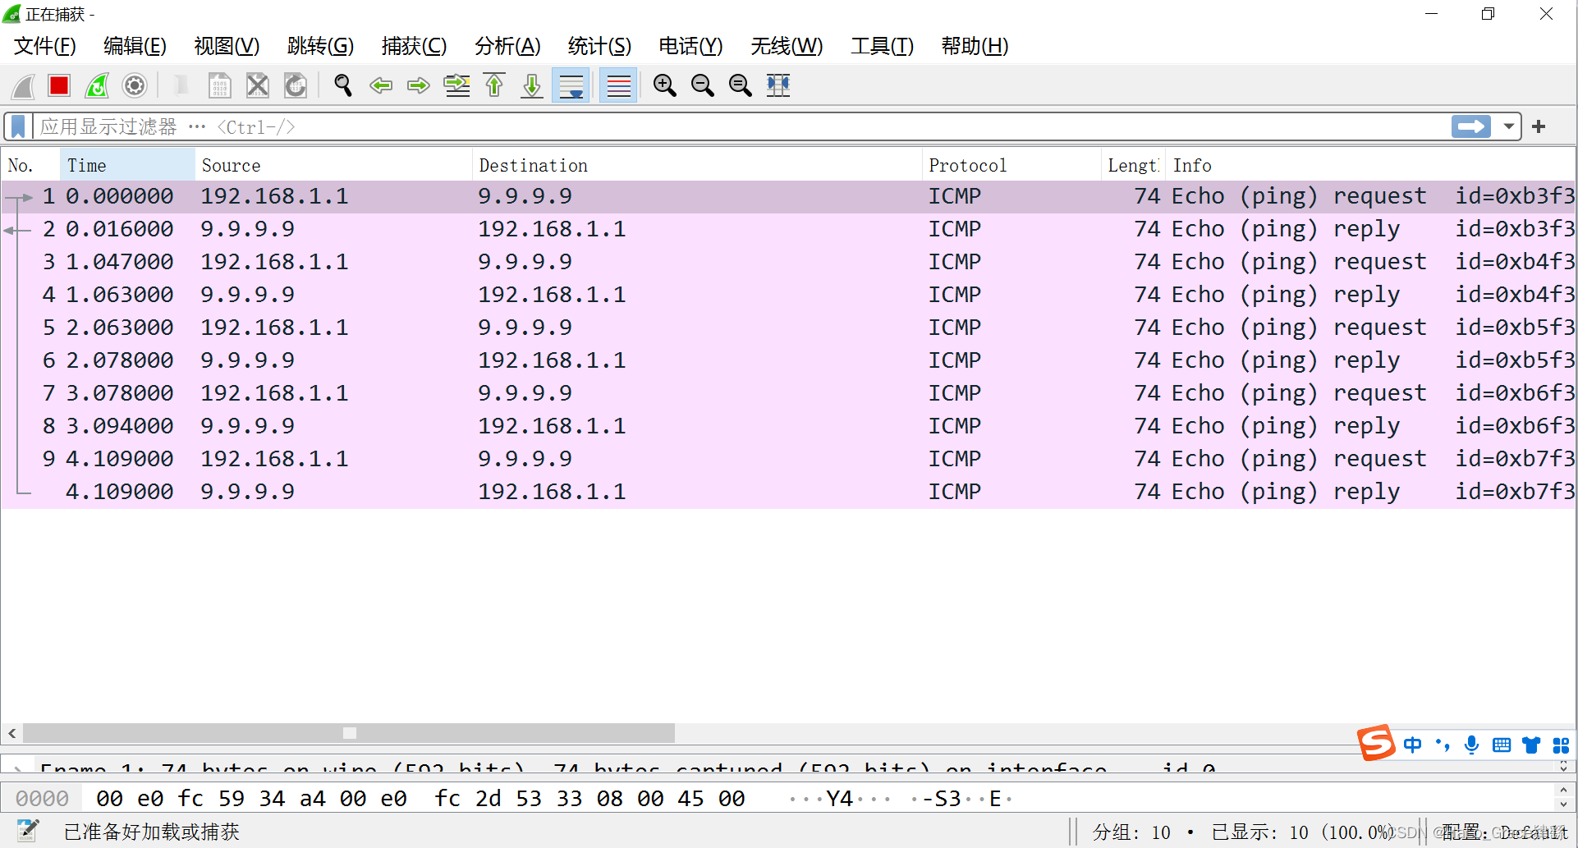This screenshot has height=848, width=1578.
Task: Sort by the Protocol column header
Action: tap(1011, 165)
